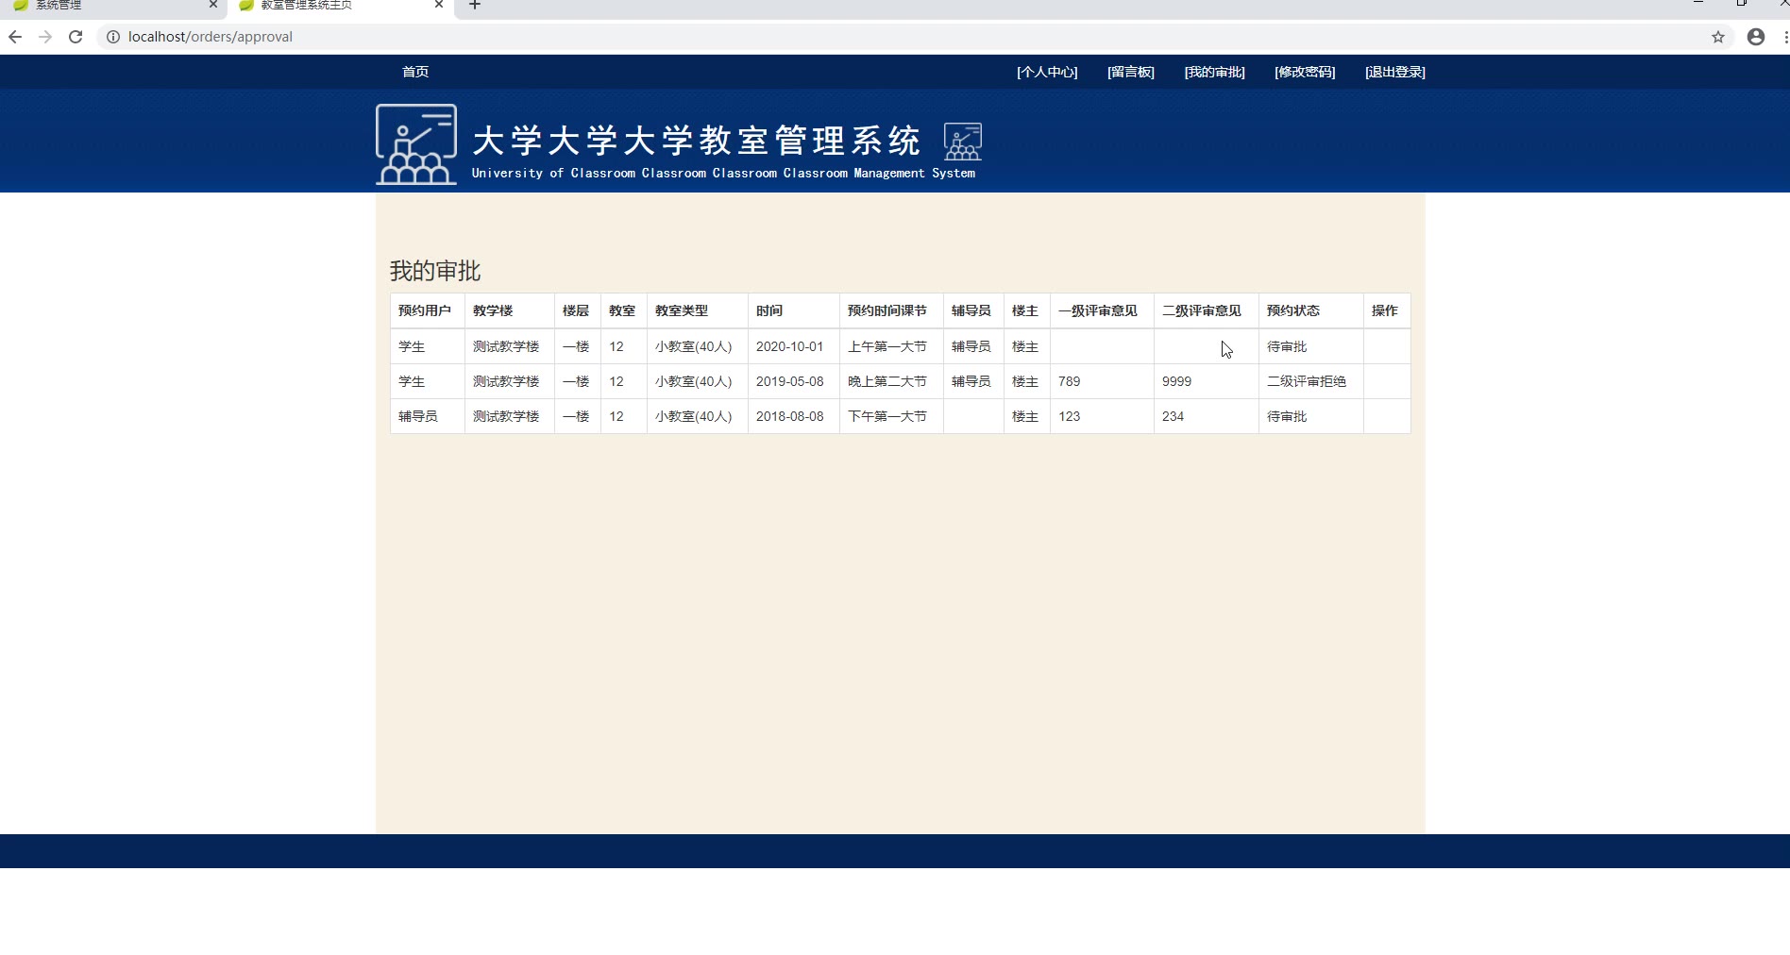Viewport: 1790px width, 955px height.
Task: Click the 大学大学大学教室管理系统 title
Action: tap(697, 141)
